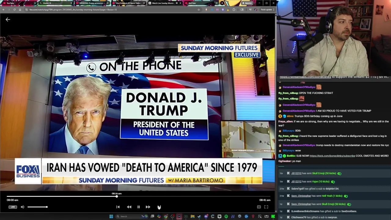Open Google Chrome from the taskbar

(x=166, y=216)
